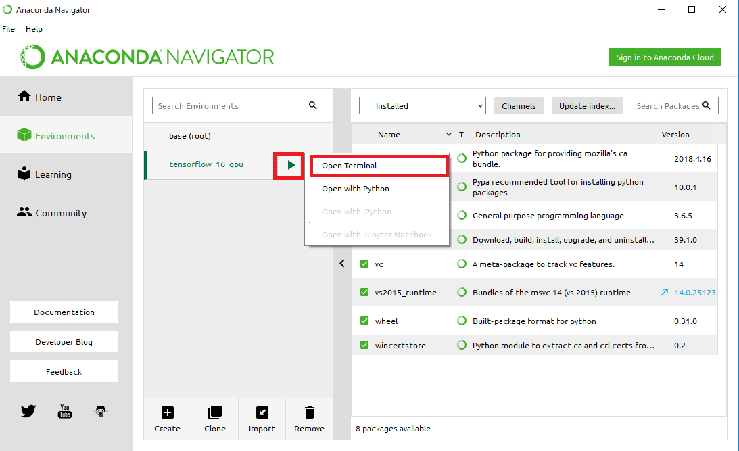Click the Remove environment trash icon
This screenshot has width=739, height=451.
(309, 412)
